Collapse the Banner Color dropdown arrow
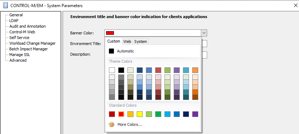This screenshot has height=134, width=299. 204,33
